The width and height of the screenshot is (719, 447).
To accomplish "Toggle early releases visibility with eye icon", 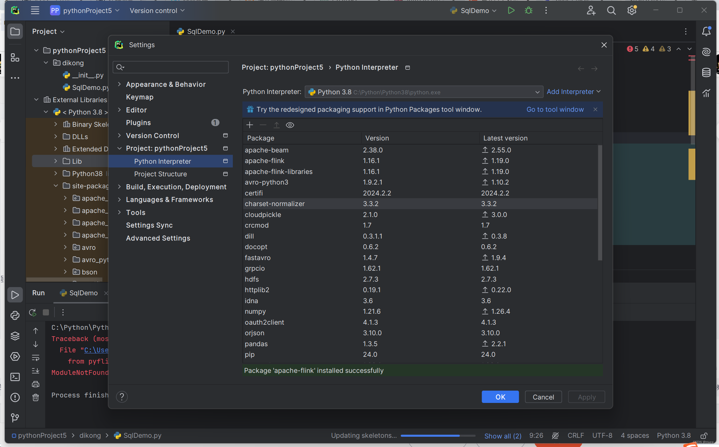I will click(x=290, y=125).
